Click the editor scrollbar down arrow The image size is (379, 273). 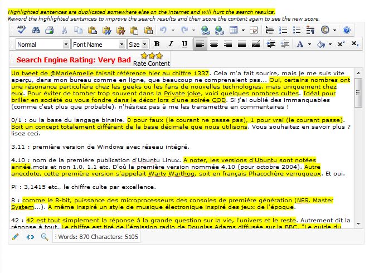[358, 224]
